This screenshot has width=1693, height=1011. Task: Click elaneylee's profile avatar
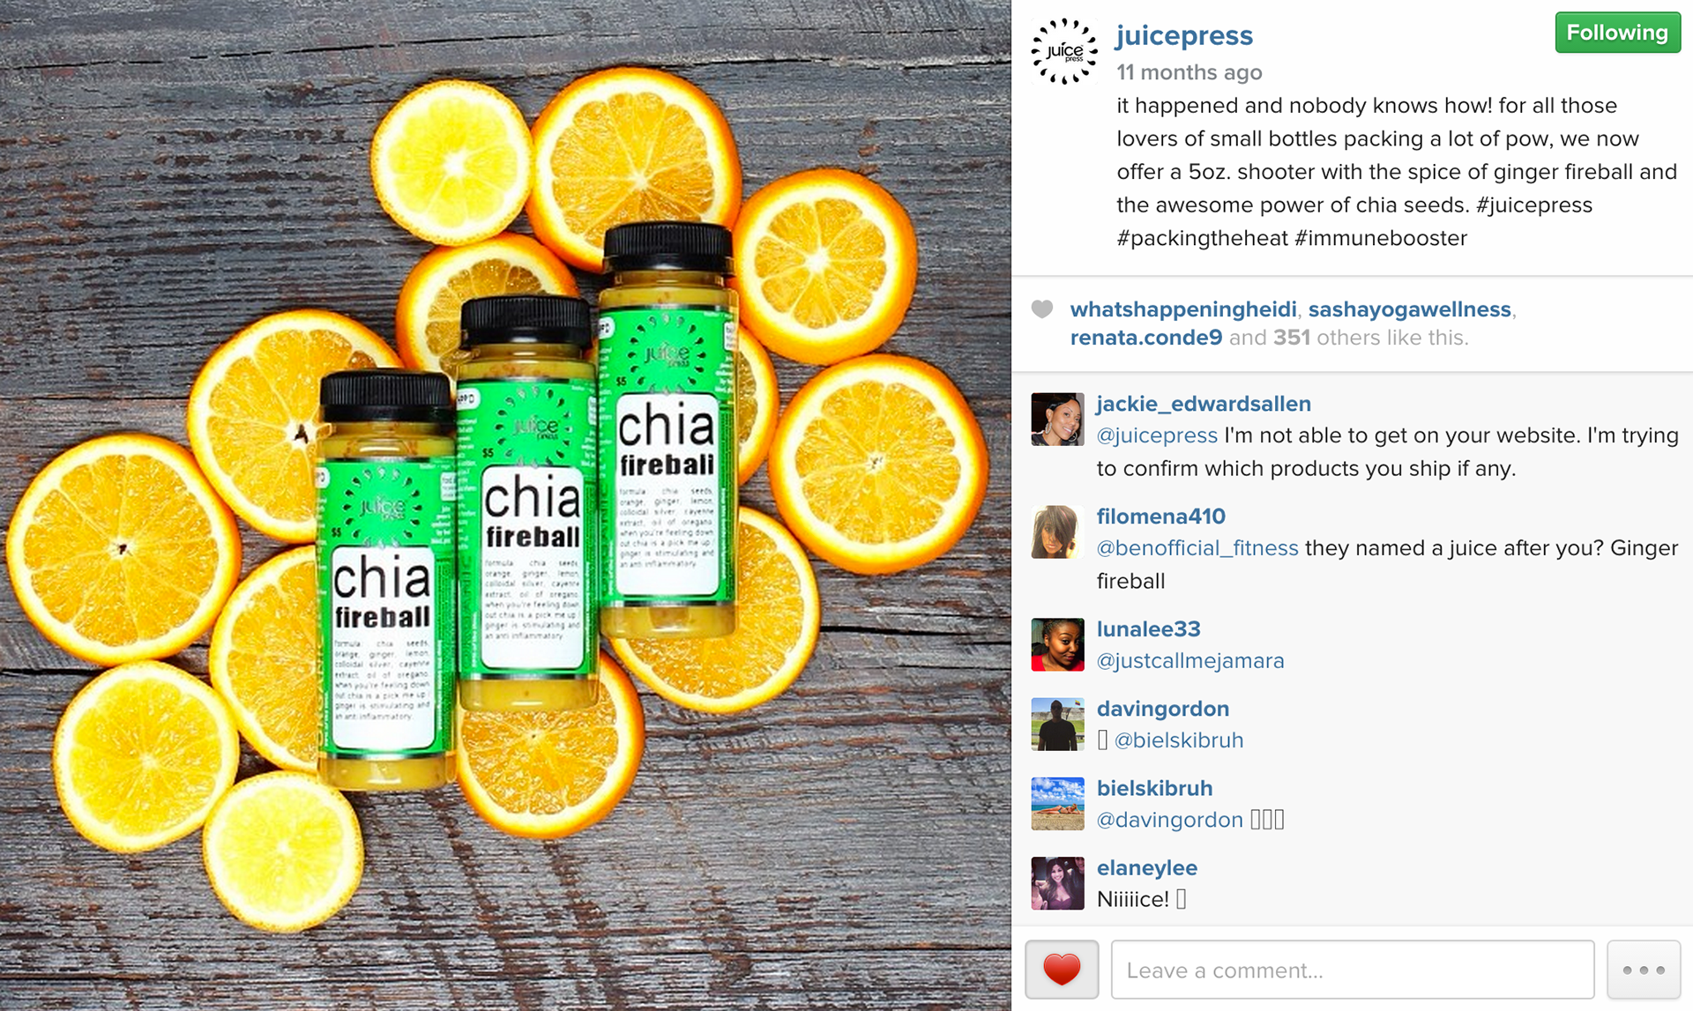click(x=1057, y=882)
